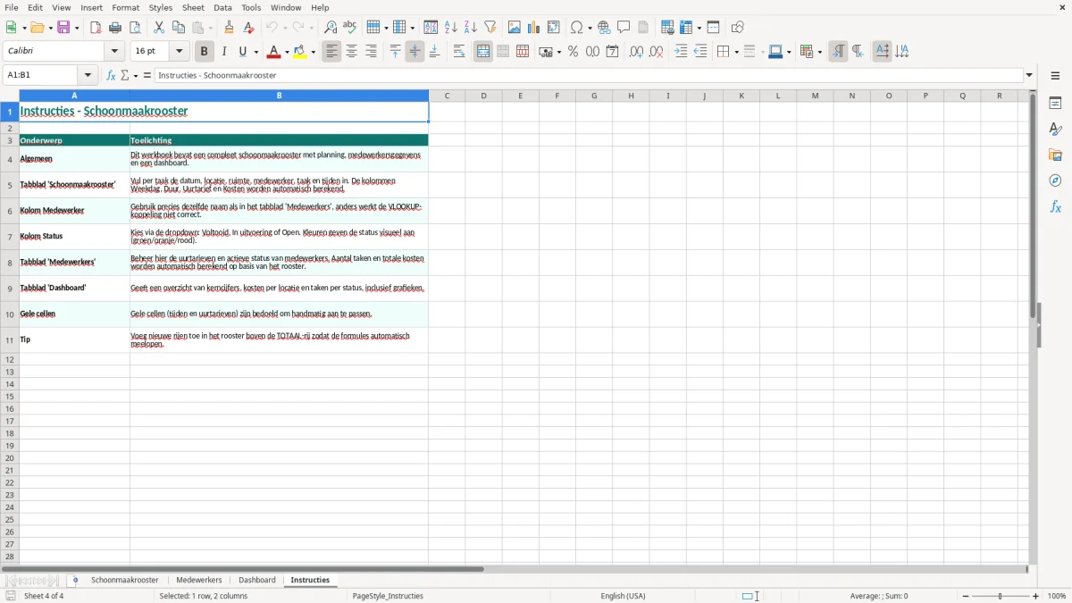
Task: Export directly as PDF
Action: click(96, 28)
